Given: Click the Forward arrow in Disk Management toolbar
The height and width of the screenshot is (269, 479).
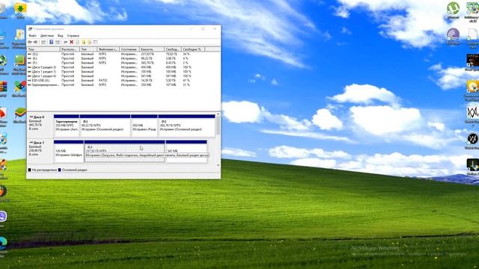Looking at the screenshot, I should point(35,42).
